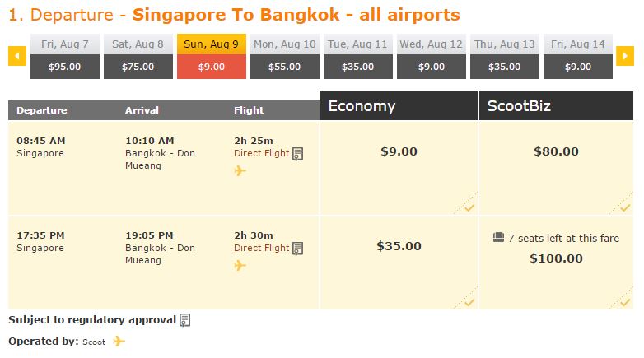
Task: Switch to Fri, Aug 7 date tab
Action: click(65, 56)
